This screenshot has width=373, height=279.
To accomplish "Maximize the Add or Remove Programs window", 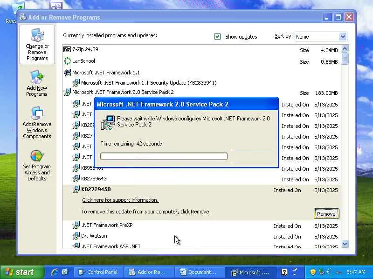I will click(x=338, y=17).
